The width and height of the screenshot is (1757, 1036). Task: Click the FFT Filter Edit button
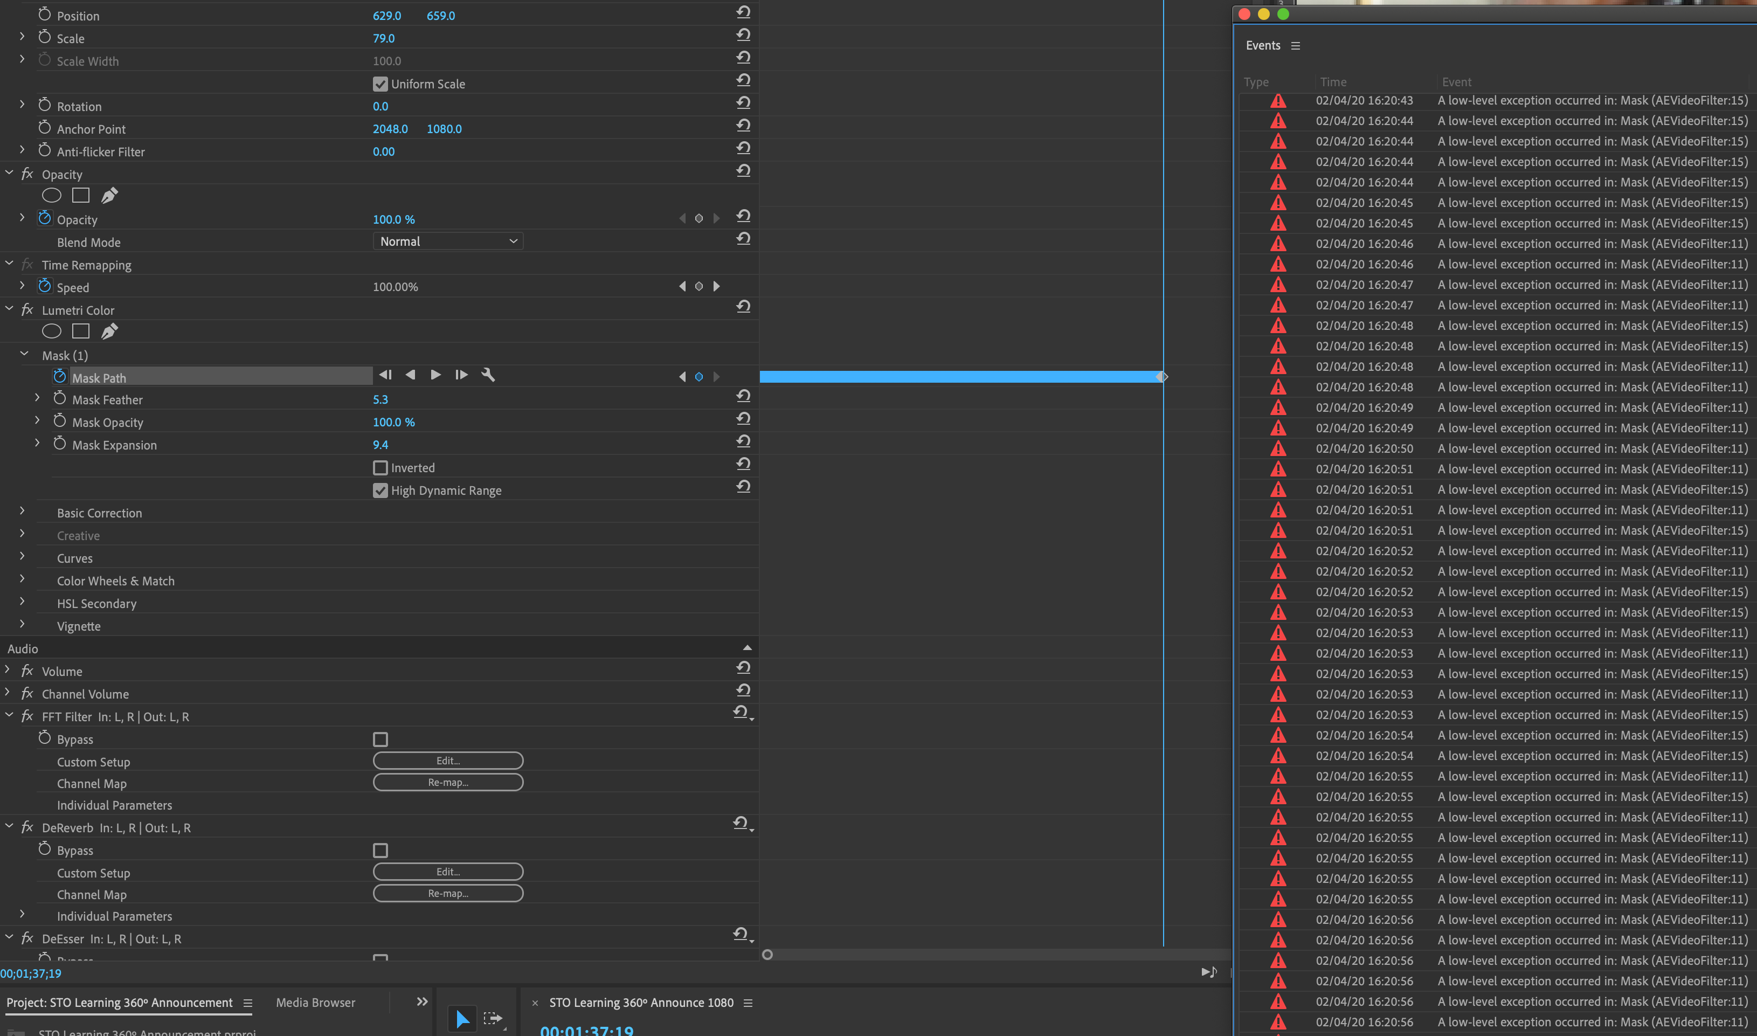pyautogui.click(x=447, y=761)
